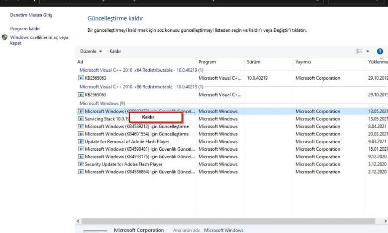Click the icon of the KB4598481 security update

(81, 149)
